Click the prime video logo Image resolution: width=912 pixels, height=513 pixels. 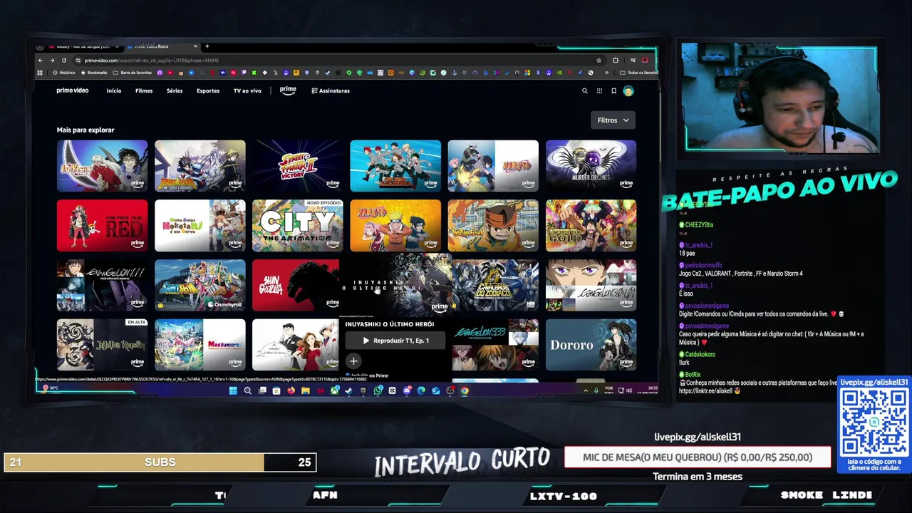coord(73,90)
